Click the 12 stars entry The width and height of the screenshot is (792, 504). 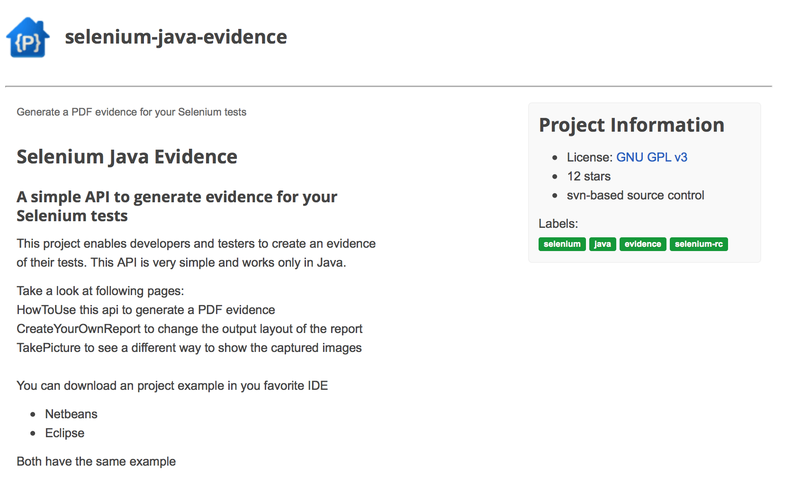pos(589,176)
